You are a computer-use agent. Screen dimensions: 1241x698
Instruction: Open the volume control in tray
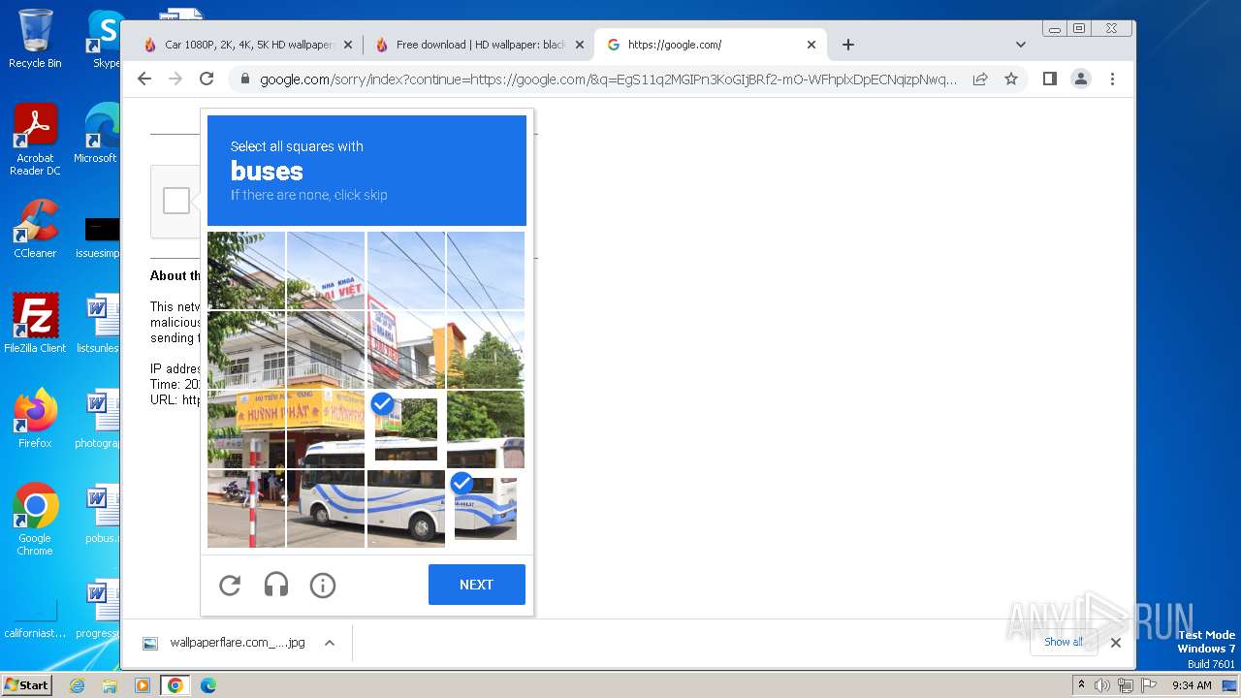click(1102, 685)
